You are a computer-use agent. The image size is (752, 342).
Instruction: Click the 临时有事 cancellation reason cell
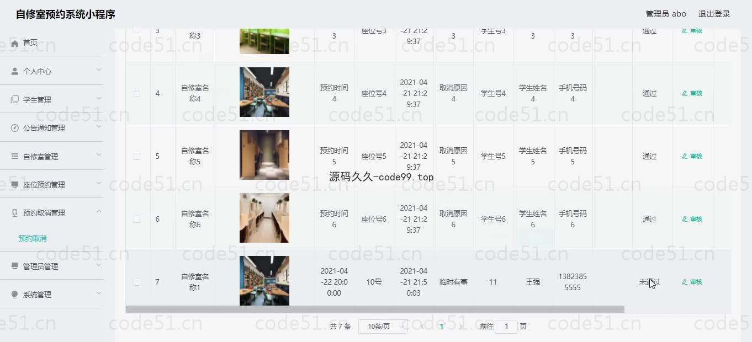click(453, 282)
